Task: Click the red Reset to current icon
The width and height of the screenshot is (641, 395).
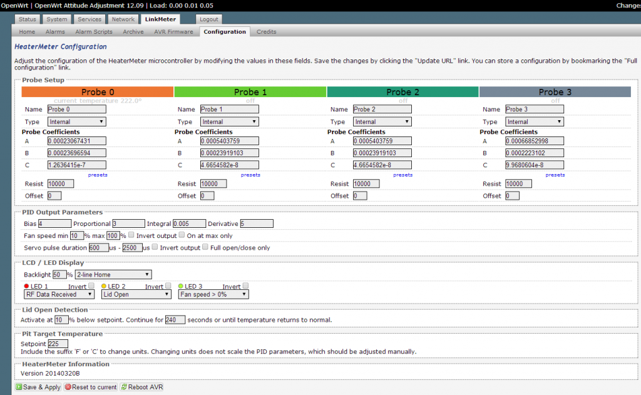Action: click(x=68, y=387)
